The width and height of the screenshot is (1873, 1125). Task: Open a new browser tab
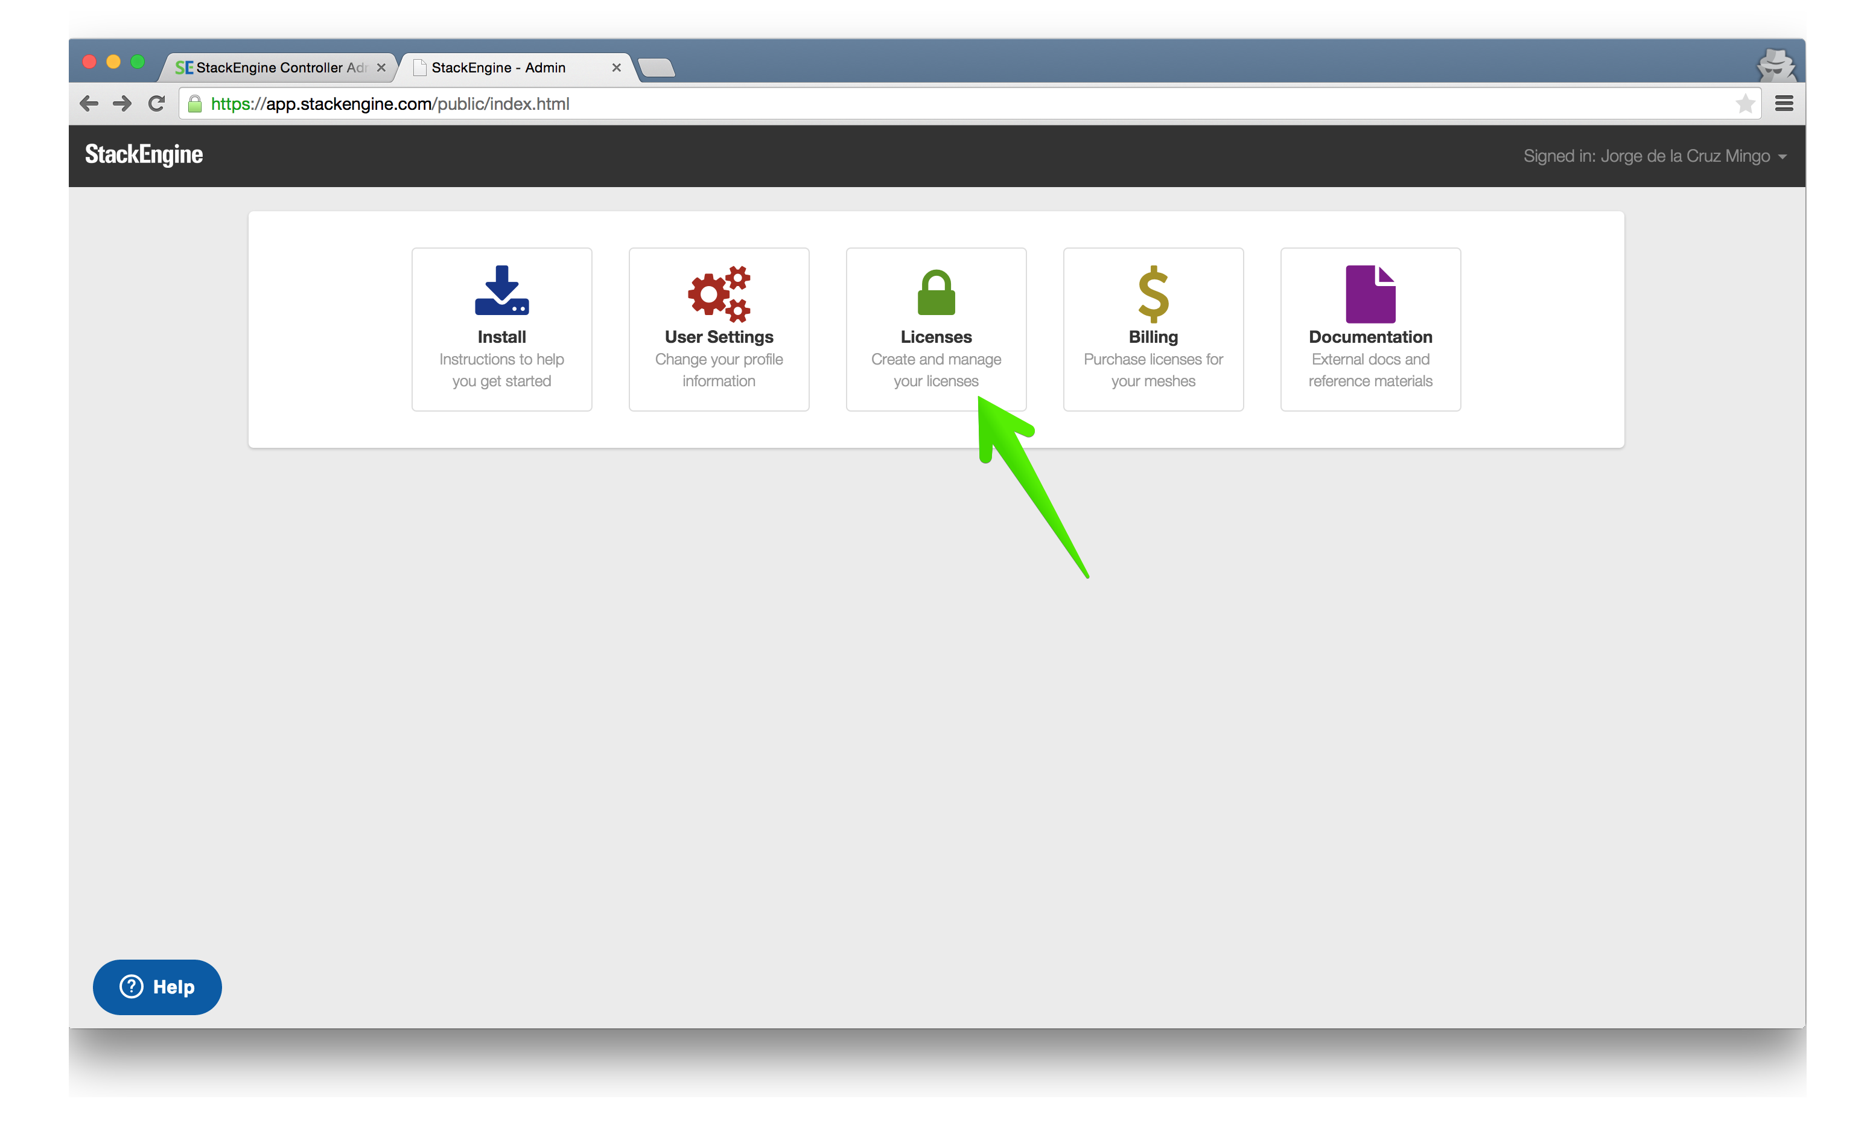tap(656, 68)
